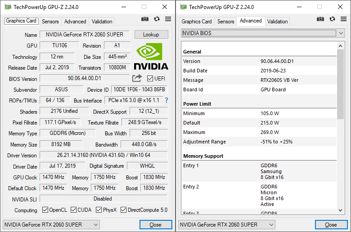The width and height of the screenshot is (351, 232).
Task: Click the Memory Size field 8192 MB
Action: click(x=61, y=144)
